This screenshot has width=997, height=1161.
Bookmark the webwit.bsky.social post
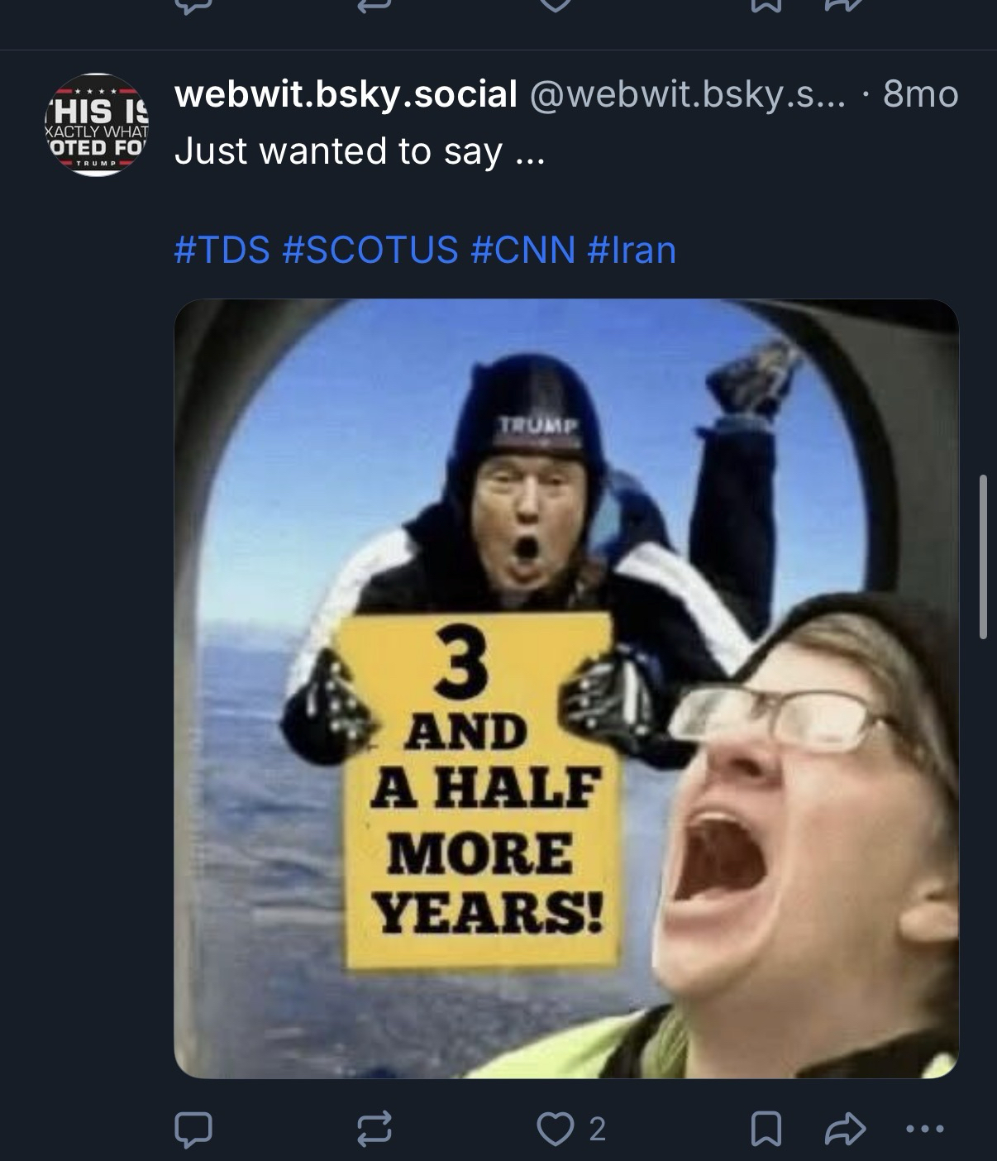coord(765,1129)
